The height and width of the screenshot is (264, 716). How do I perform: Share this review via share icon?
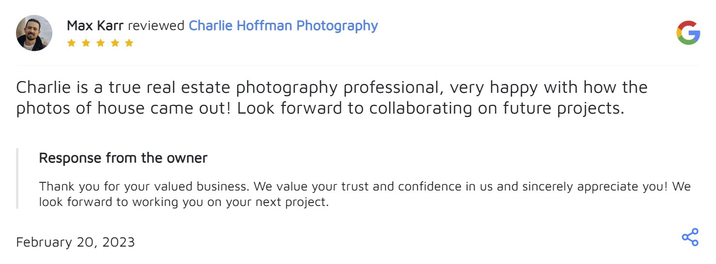tap(690, 237)
